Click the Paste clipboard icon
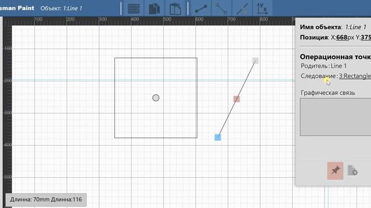Image resolution: width=371 pixels, height=208 pixels. (x=175, y=9)
